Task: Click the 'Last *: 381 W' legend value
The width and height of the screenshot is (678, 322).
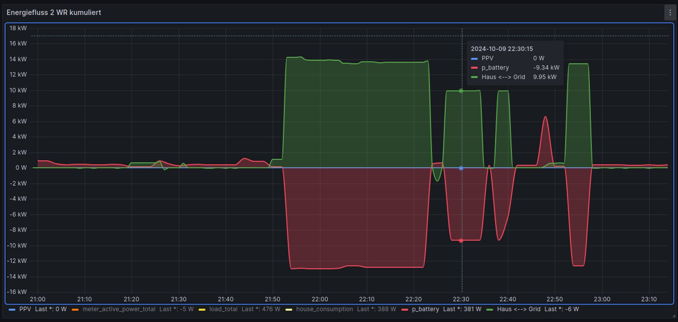Action: (x=462, y=309)
